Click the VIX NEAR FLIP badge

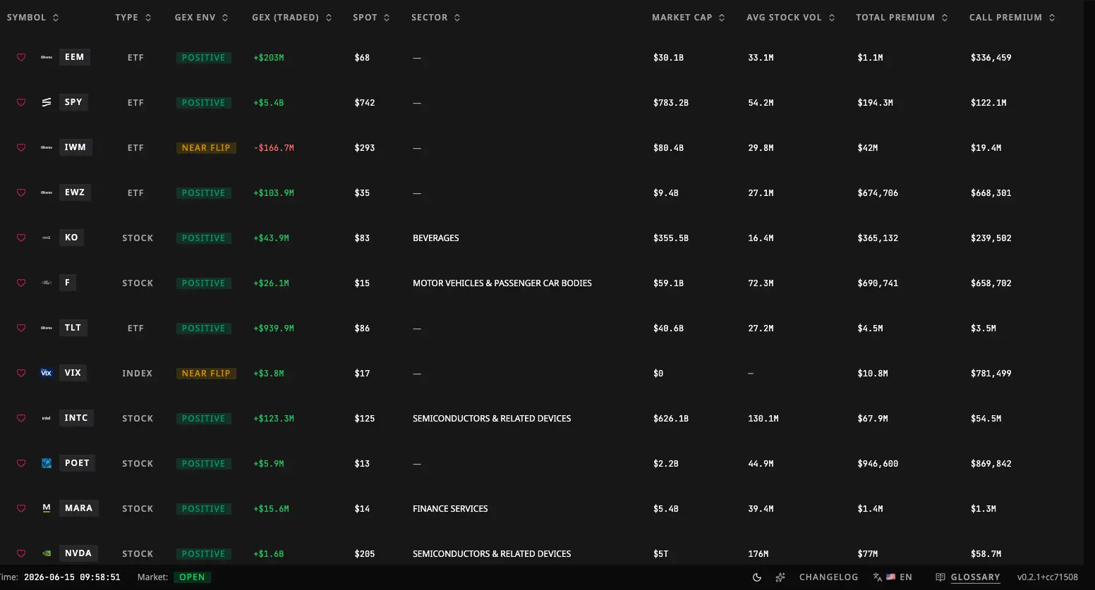point(206,374)
